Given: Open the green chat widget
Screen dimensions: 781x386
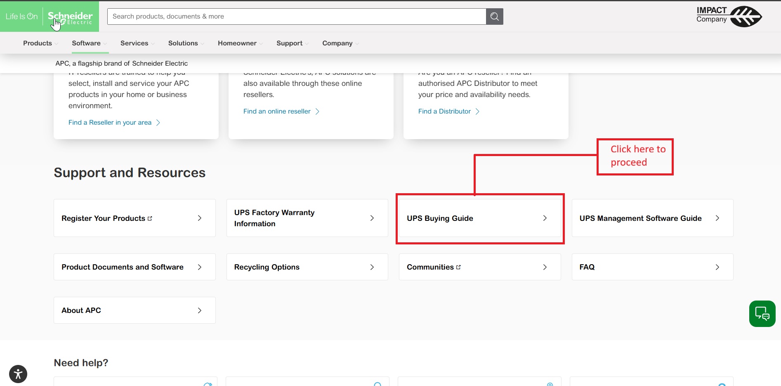Looking at the screenshot, I should (762, 314).
